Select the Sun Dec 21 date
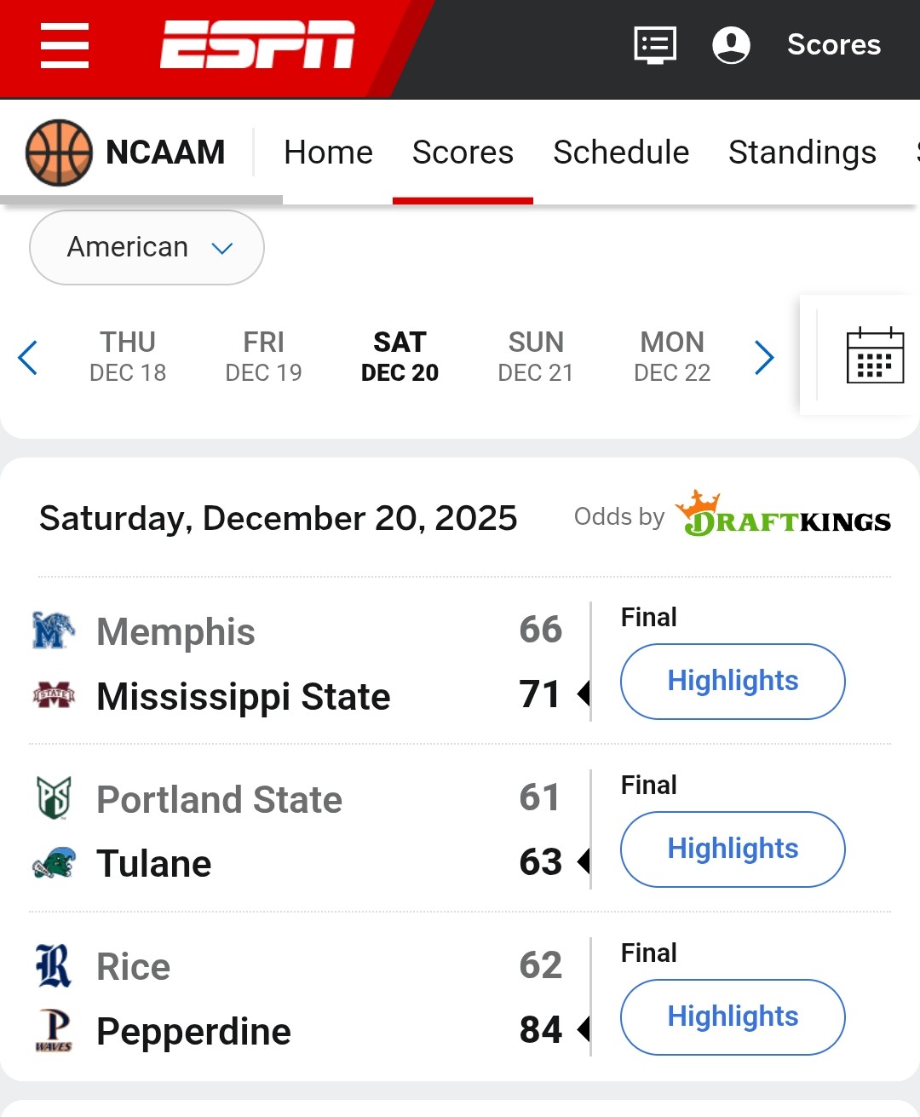The height and width of the screenshot is (1117, 920). tap(536, 356)
